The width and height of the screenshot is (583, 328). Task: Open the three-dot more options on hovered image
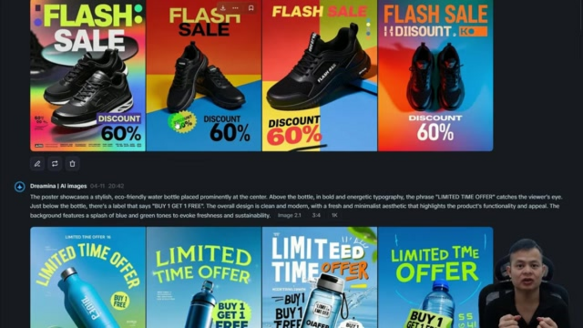(x=235, y=8)
